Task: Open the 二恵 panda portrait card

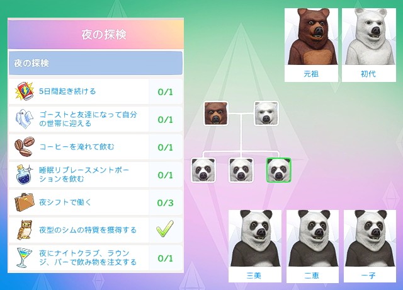Action: [312, 246]
